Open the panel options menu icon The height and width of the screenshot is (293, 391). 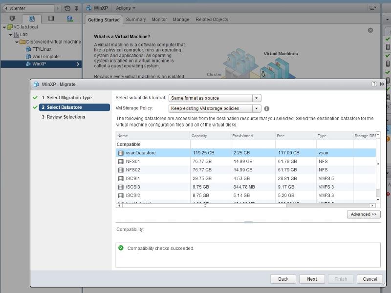point(372,8)
